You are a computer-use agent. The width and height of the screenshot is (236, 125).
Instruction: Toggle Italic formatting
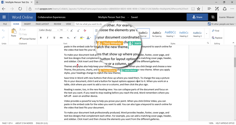point(48,38)
